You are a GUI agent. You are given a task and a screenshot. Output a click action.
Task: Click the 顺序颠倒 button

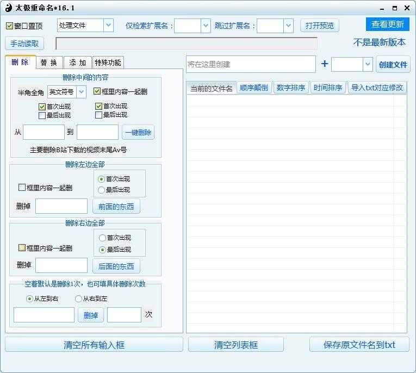coord(254,88)
